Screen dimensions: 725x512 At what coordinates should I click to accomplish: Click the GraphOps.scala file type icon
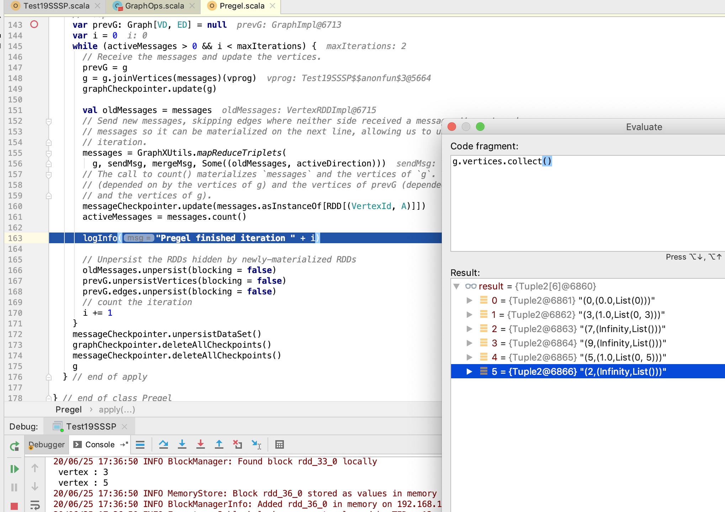tap(118, 6)
